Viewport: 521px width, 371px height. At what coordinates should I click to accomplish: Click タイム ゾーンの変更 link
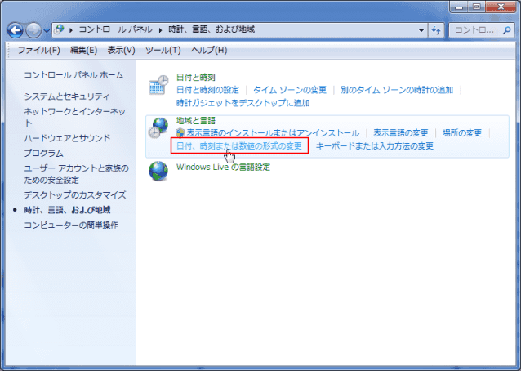coord(290,90)
